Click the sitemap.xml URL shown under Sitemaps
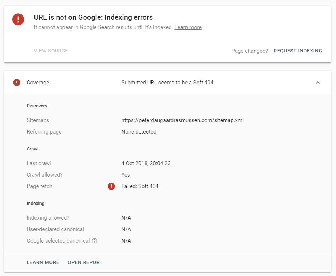Viewport: 336px width, 276px height. (182, 120)
